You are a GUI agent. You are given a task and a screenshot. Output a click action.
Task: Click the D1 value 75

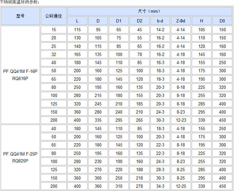(119, 38)
